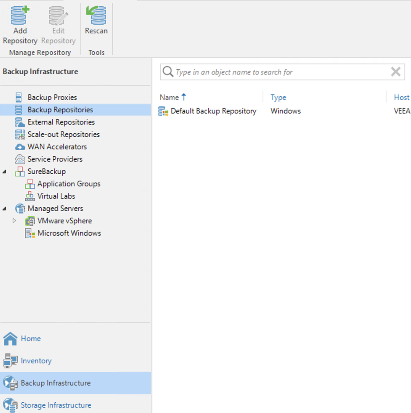This screenshot has width=411, height=413.
Task: Select Default Backup Repository name text
Action: [213, 111]
